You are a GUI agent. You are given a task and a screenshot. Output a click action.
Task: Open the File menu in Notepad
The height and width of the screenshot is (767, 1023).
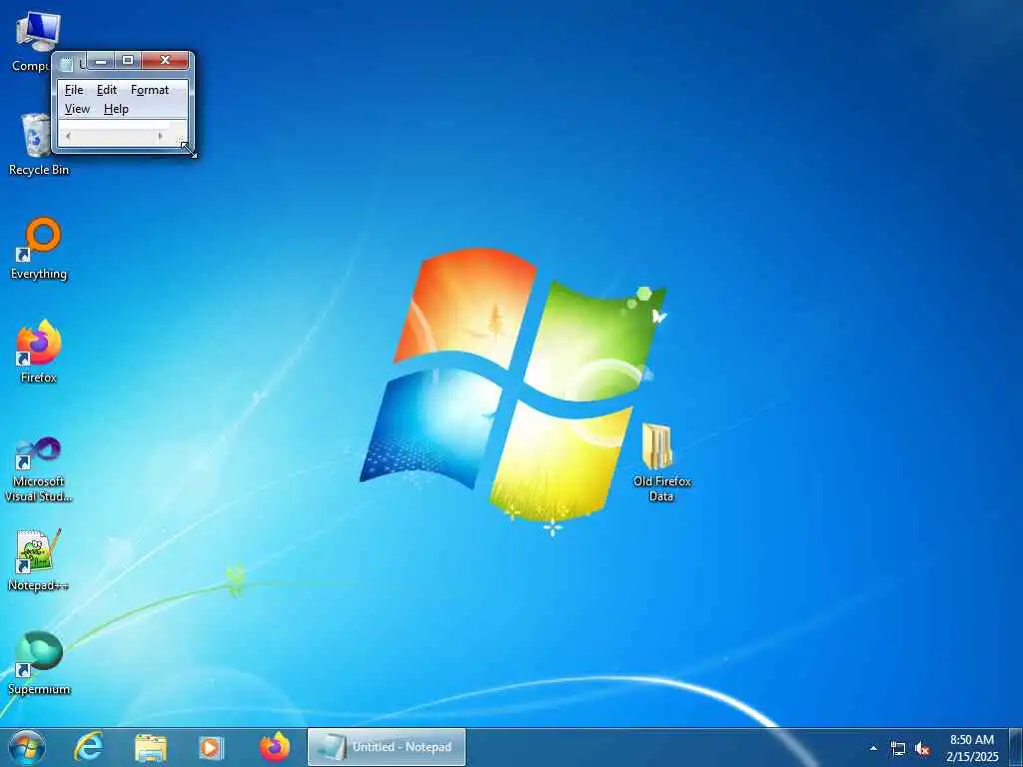coord(74,90)
